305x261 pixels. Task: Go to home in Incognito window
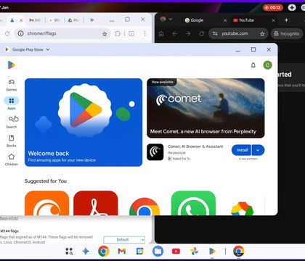[x=161, y=34]
